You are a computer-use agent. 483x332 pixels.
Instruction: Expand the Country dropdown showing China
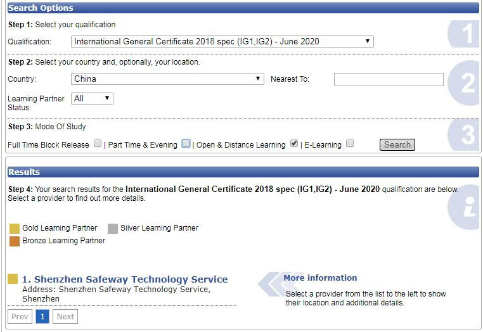coord(167,79)
